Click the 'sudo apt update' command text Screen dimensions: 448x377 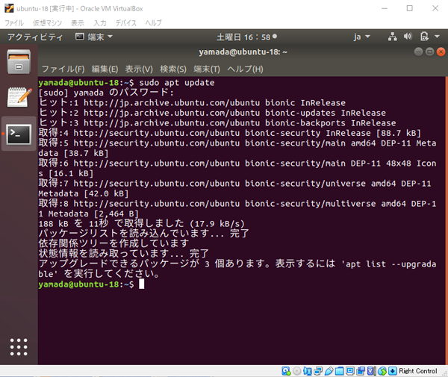tap(177, 83)
